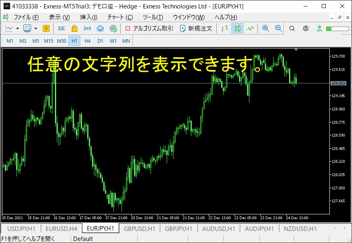Select the M15 timeframe

click(x=48, y=41)
